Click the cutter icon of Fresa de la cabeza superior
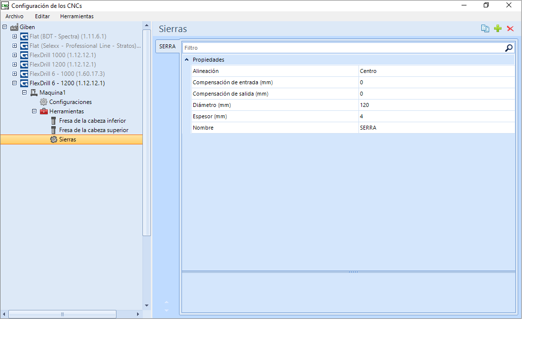The image size is (537, 341). (53, 130)
